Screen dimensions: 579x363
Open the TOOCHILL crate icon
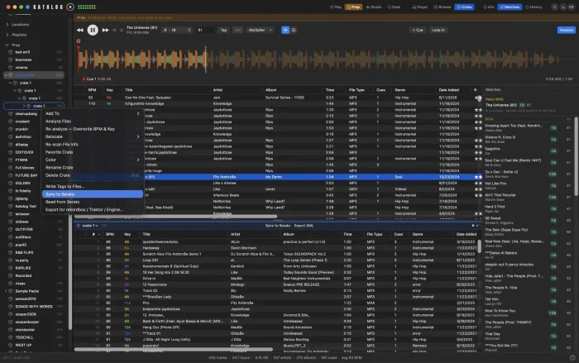tap(11, 337)
